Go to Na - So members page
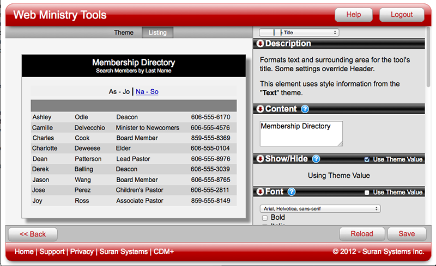 (147, 92)
